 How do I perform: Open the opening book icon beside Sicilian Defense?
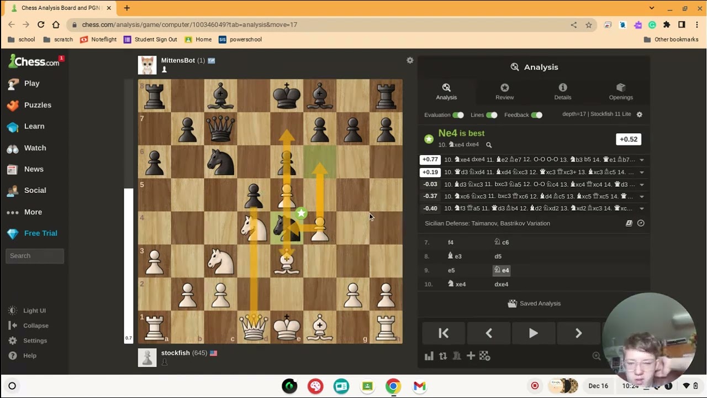click(629, 223)
